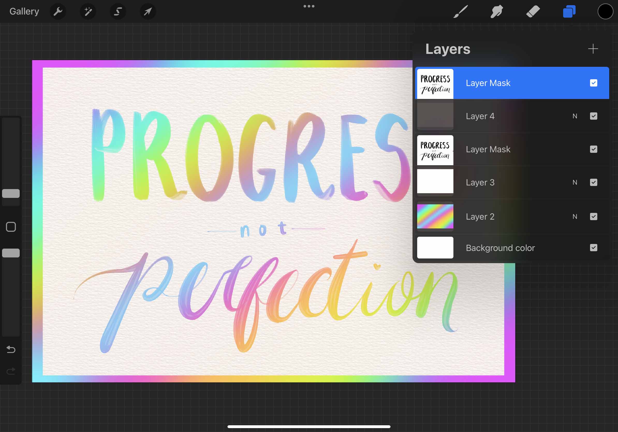Close the Layers panel icon

(x=569, y=12)
